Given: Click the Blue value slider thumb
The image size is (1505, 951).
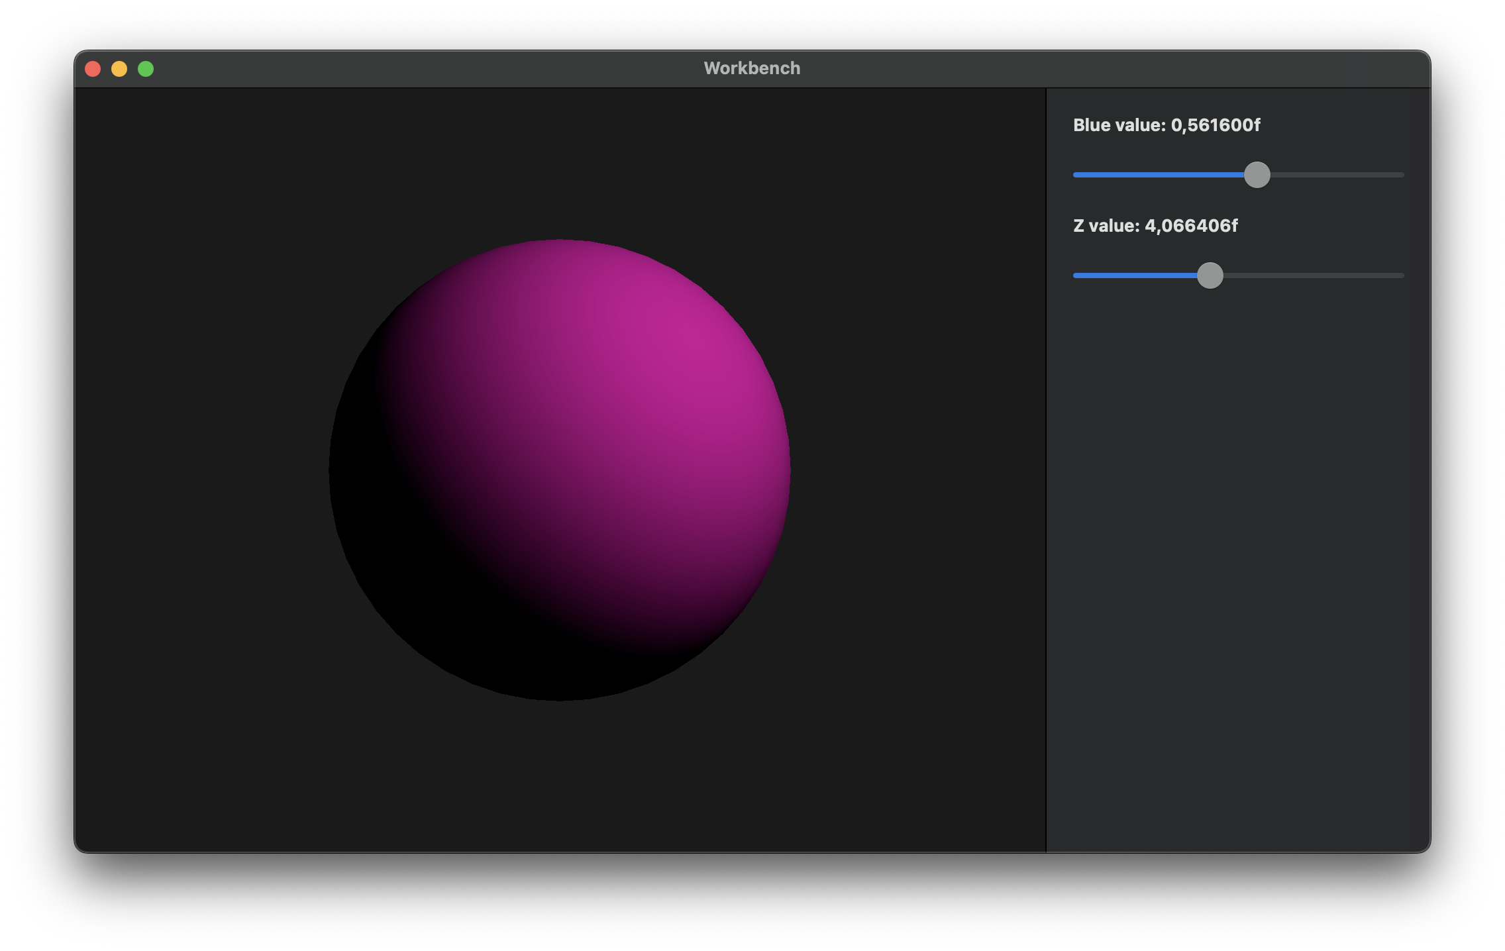Looking at the screenshot, I should (x=1257, y=175).
